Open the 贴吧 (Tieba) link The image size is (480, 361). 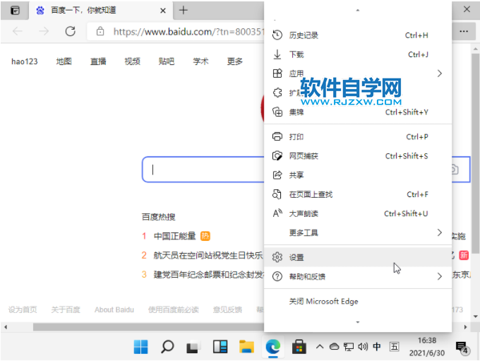tap(166, 61)
